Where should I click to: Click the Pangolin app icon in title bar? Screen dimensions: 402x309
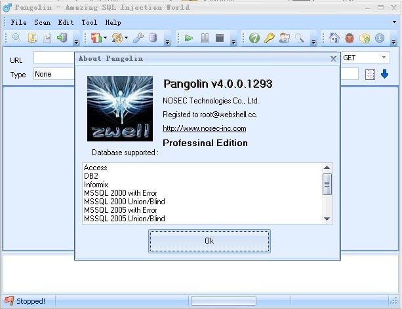pos(7,8)
